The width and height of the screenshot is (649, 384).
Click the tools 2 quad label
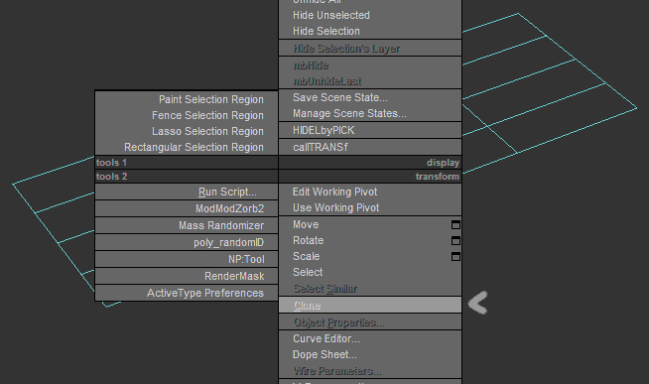(112, 177)
